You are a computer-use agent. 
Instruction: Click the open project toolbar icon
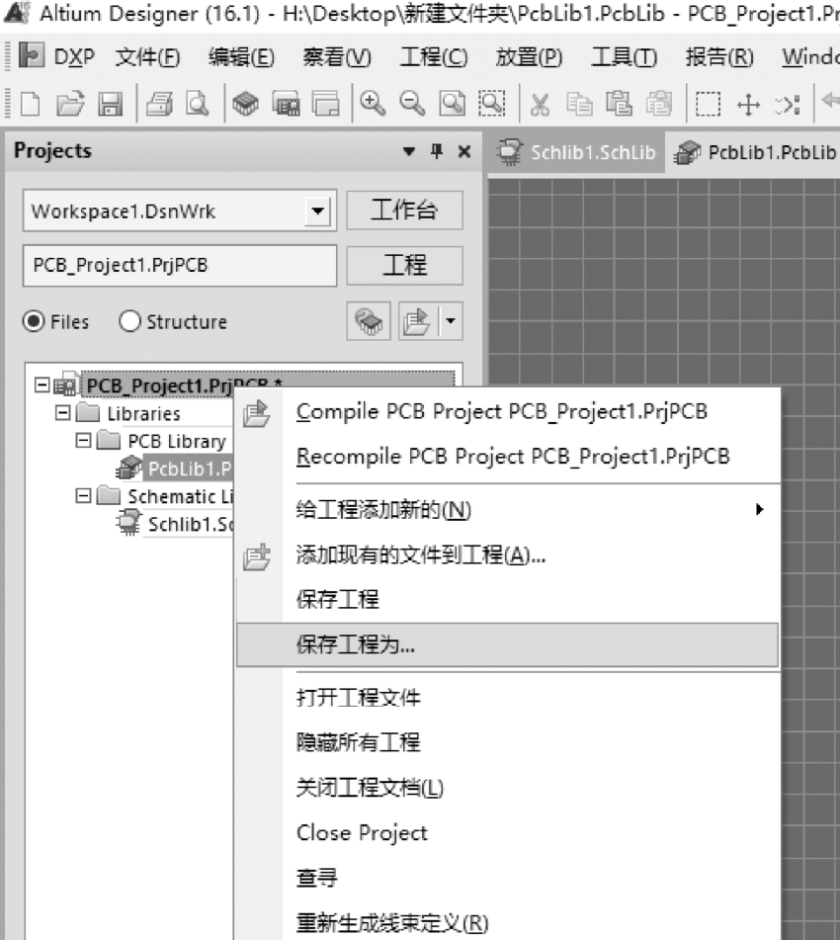(325, 105)
